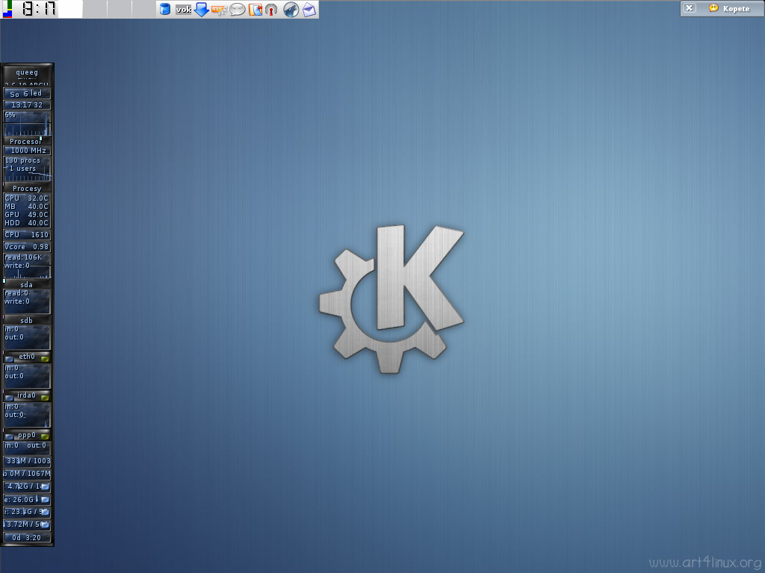The width and height of the screenshot is (765, 573).
Task: Click the 'Procesy' panel label
Action: point(27,189)
